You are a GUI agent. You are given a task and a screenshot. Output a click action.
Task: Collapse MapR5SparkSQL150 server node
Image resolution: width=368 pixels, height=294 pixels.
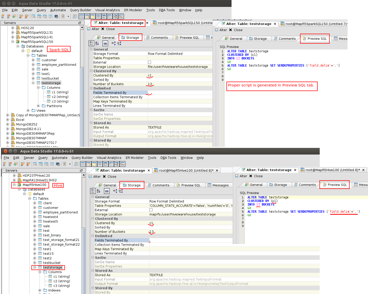(13, 42)
